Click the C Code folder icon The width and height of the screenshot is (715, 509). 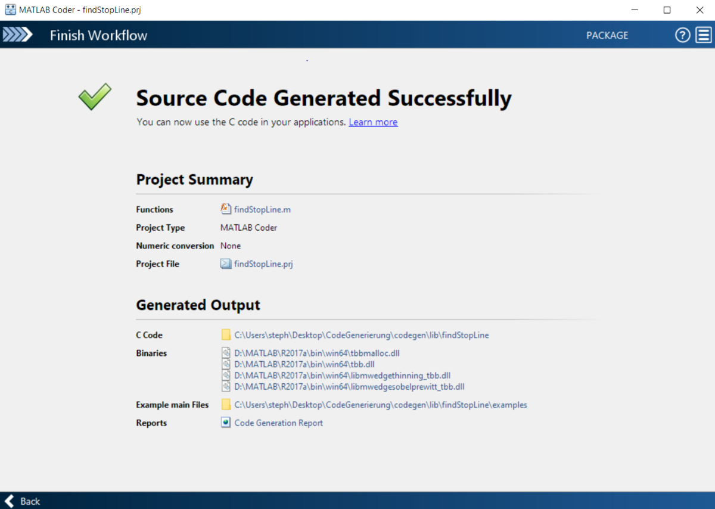coord(226,335)
